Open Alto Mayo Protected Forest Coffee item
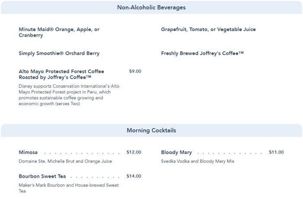 [61, 74]
